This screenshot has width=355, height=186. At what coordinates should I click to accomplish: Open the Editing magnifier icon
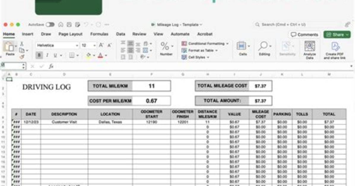pos(263,46)
